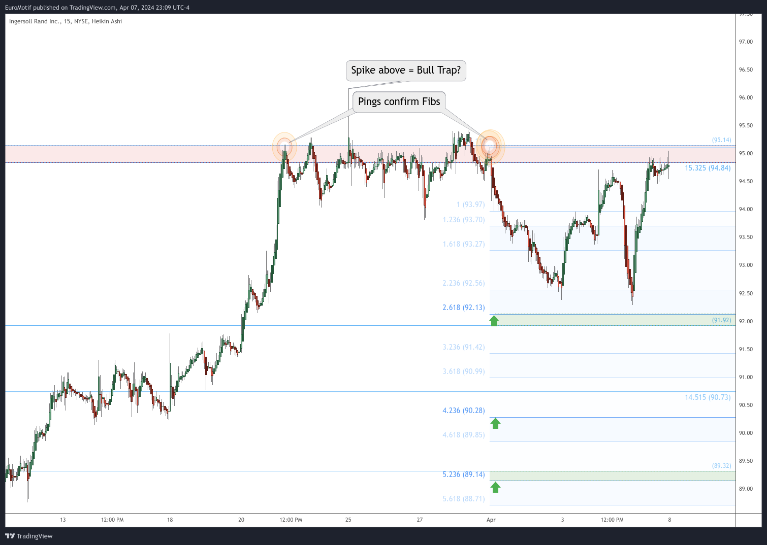Select the Fib label '1.236 (93.70)'
Screen dimensions: 767x545
[x=464, y=220]
